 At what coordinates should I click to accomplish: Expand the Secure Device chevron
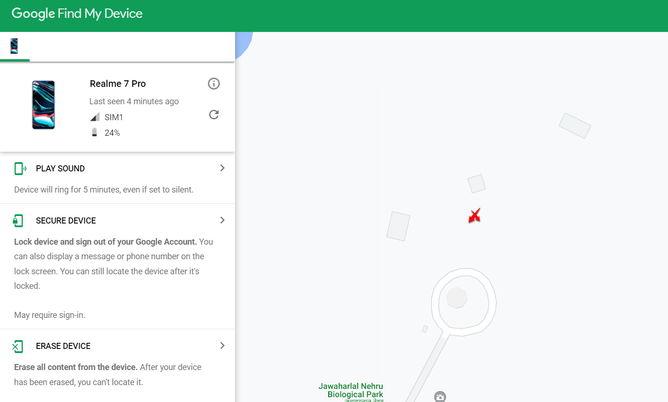[x=222, y=220]
